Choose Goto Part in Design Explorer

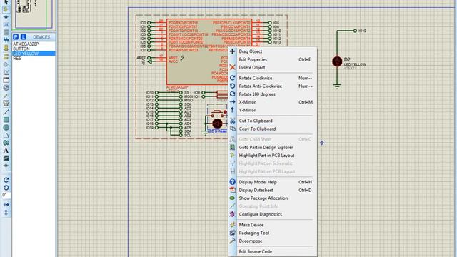pyautogui.click(x=273, y=148)
